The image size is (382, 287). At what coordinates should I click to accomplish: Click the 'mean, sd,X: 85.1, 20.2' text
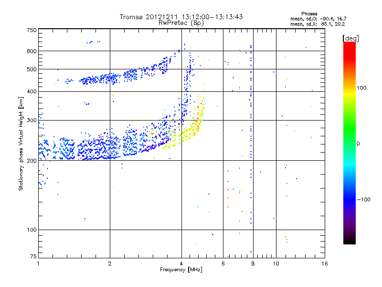pyautogui.click(x=318, y=24)
